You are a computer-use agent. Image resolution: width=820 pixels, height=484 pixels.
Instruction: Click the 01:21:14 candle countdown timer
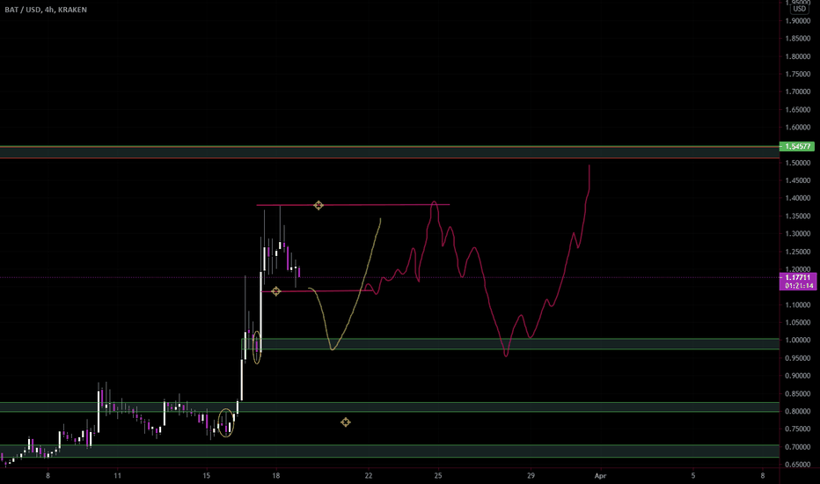tap(797, 286)
